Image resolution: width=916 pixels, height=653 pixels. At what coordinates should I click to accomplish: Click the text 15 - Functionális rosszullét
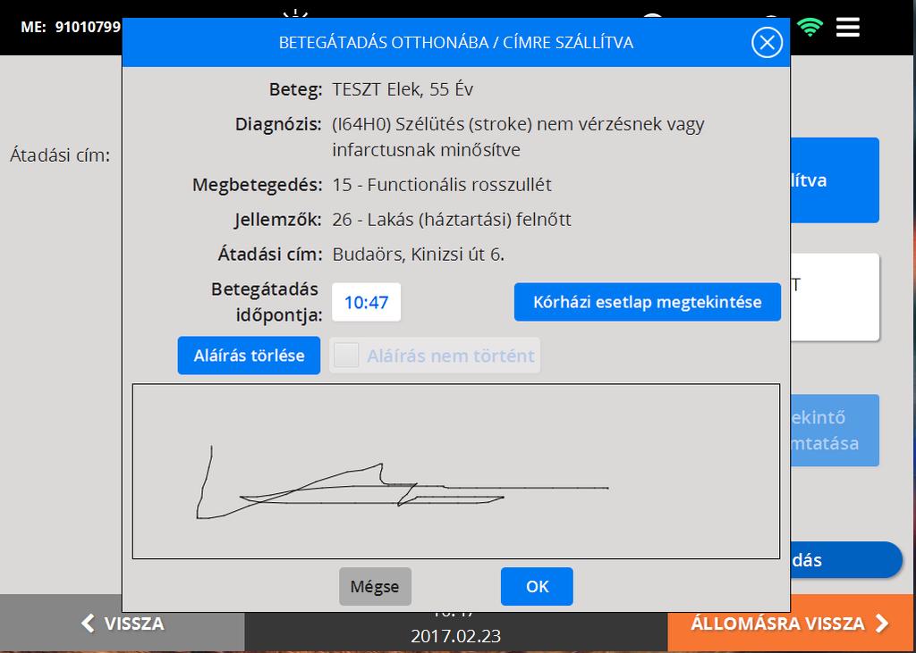coord(442,185)
